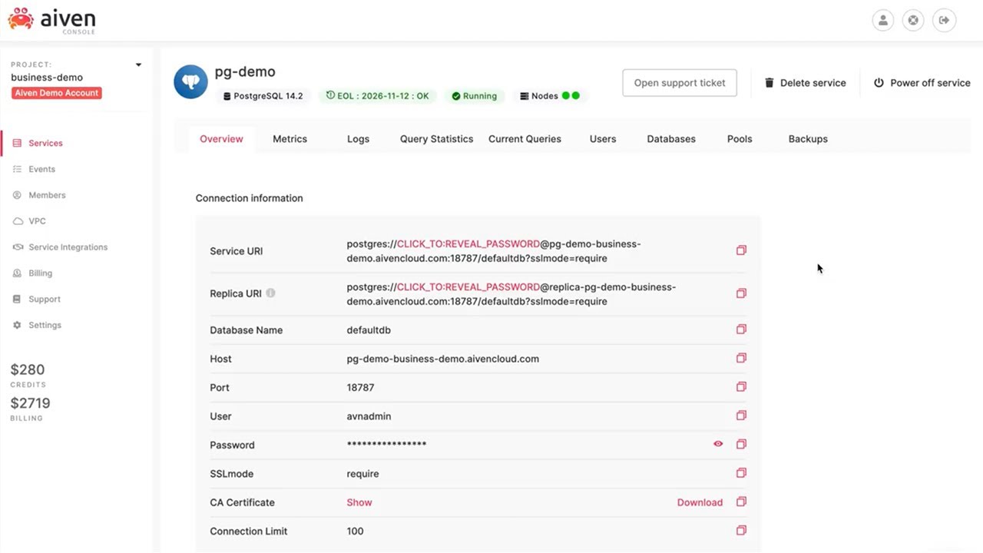Image resolution: width=983 pixels, height=553 pixels.
Task: Click the 18787 port value
Action: 360,388
